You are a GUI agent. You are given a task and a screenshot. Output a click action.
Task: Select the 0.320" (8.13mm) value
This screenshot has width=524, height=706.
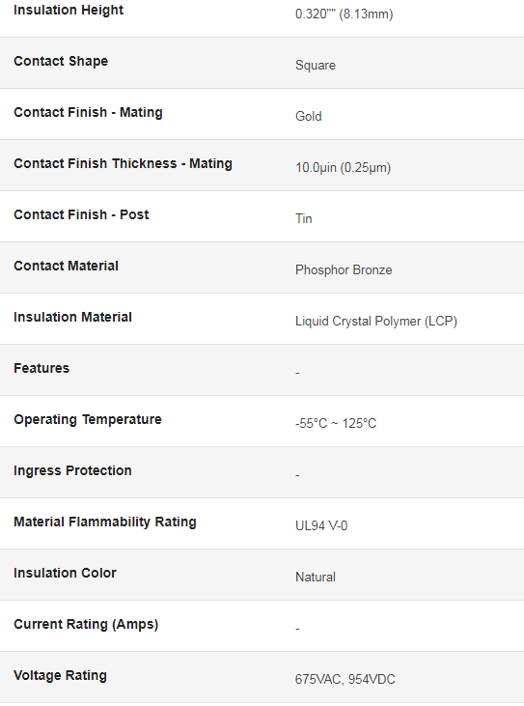pos(345,14)
